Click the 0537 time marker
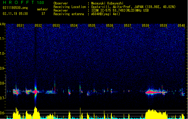The image size is (188, 119). [x=128, y=26]
